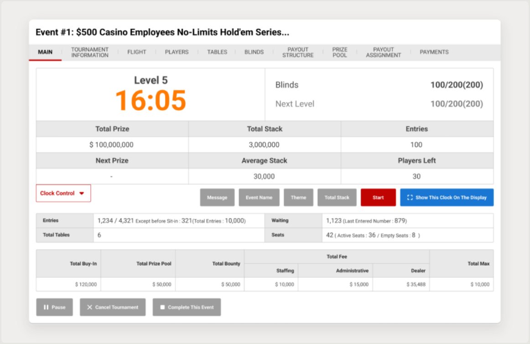Switch to Prize Pool tab

click(x=340, y=52)
